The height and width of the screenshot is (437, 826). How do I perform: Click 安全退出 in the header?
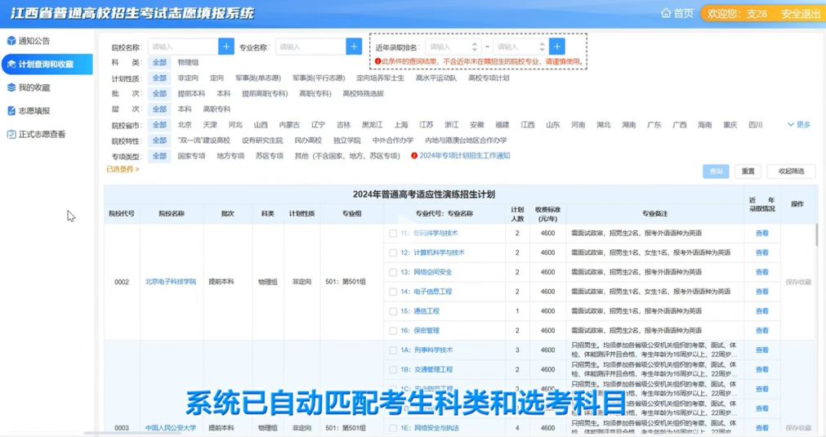(x=800, y=14)
